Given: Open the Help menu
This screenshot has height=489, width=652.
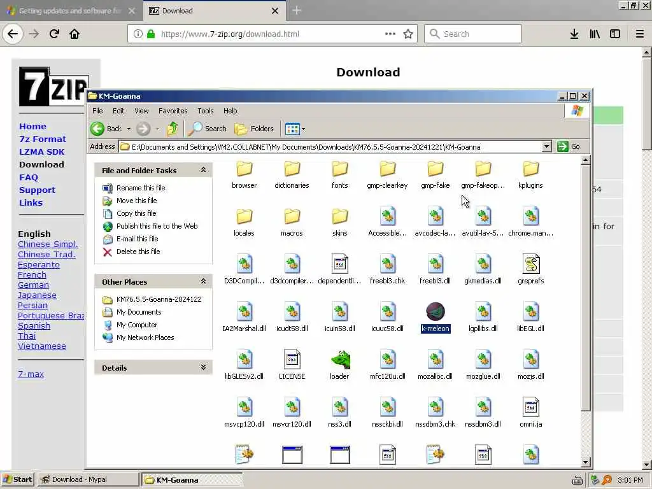Looking at the screenshot, I should tap(230, 111).
